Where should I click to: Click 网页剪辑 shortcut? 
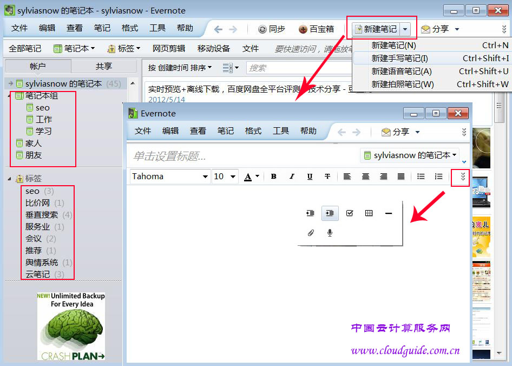click(x=169, y=49)
